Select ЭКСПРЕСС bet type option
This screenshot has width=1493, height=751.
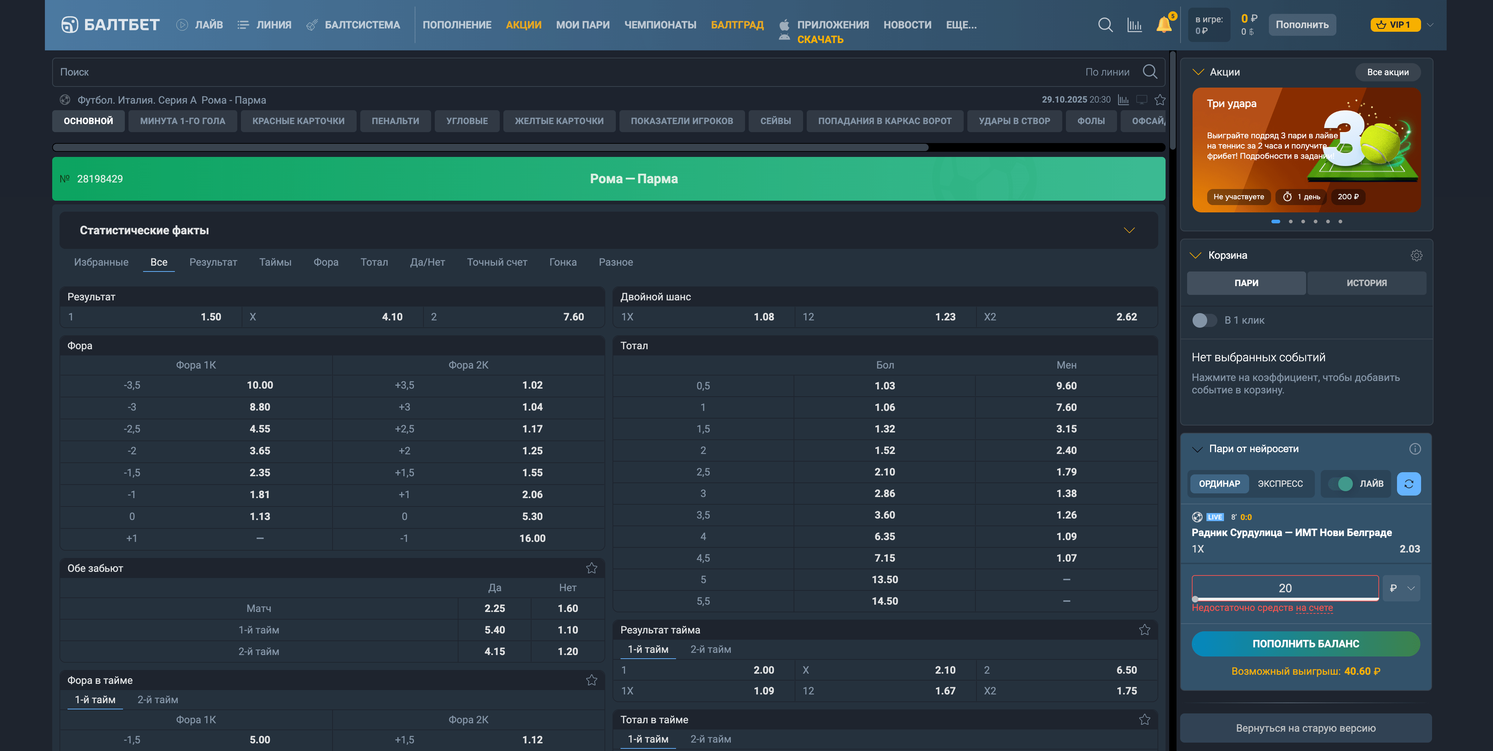click(x=1280, y=484)
